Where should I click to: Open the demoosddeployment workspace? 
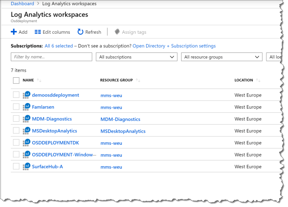(x=55, y=95)
